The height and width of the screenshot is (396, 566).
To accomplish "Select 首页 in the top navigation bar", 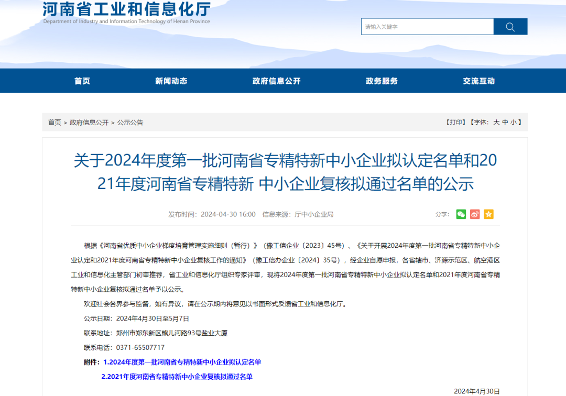I will tap(82, 81).
